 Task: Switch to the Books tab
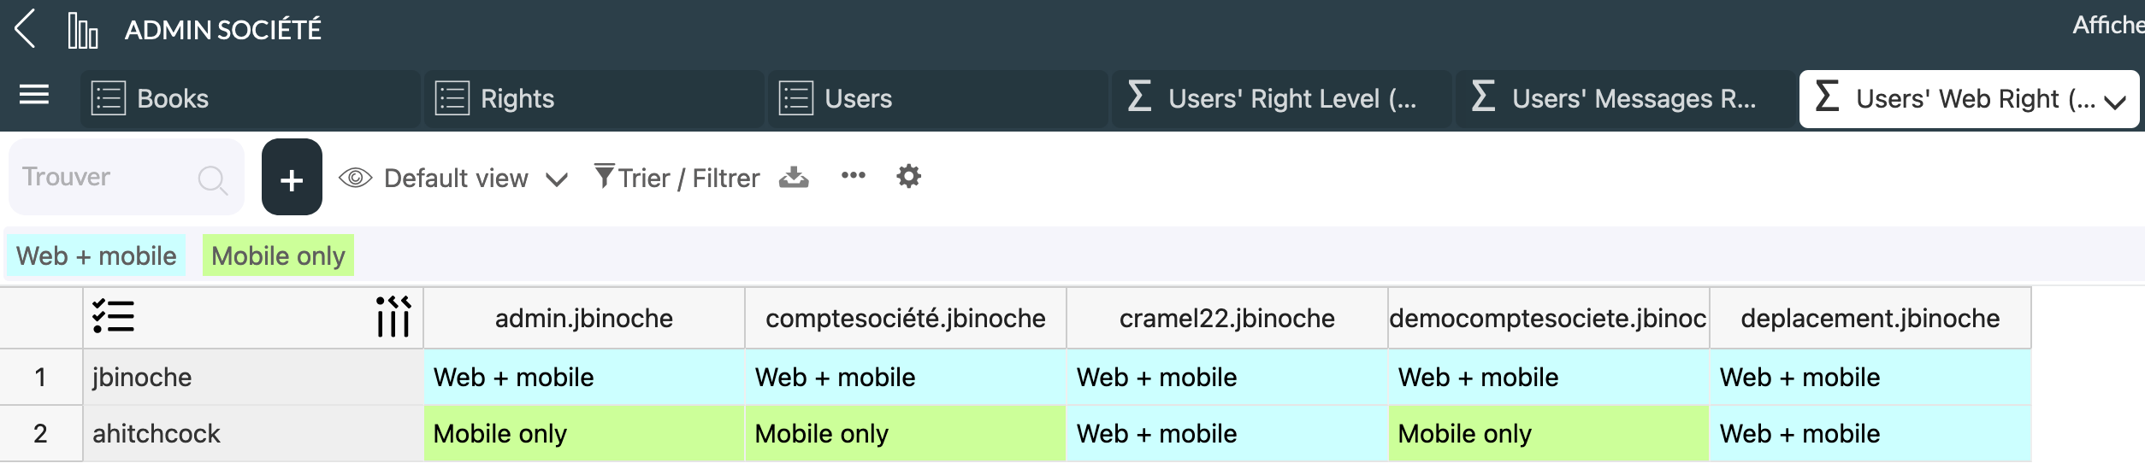pos(251,99)
